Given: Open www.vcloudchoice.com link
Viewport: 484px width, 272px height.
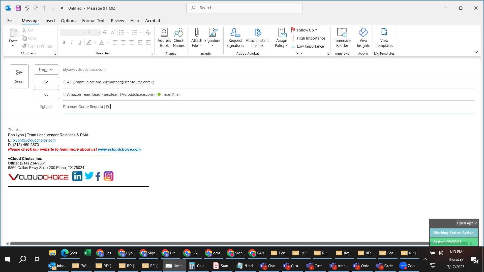Looking at the screenshot, I should point(119,149).
